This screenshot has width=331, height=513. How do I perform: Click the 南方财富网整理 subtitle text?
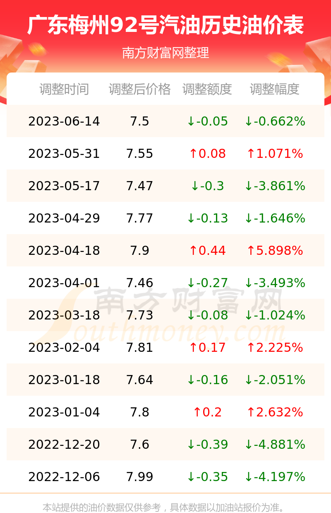coord(165,53)
